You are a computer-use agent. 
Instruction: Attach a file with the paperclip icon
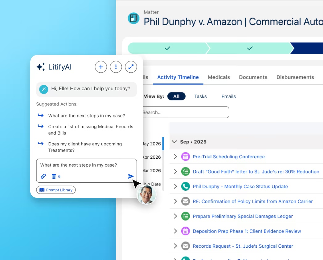[43, 176]
